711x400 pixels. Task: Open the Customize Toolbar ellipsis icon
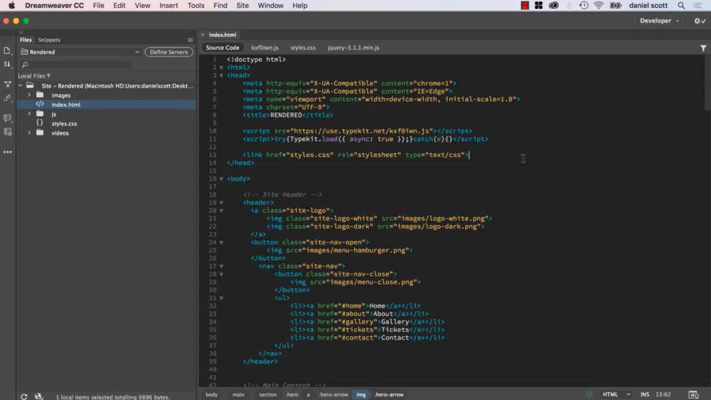[7, 152]
